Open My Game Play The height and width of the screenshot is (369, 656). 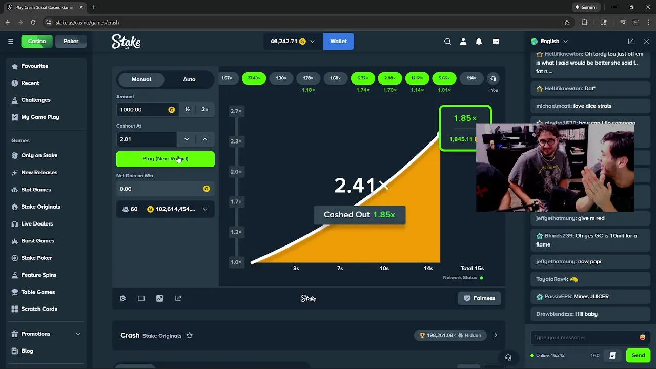(x=40, y=117)
